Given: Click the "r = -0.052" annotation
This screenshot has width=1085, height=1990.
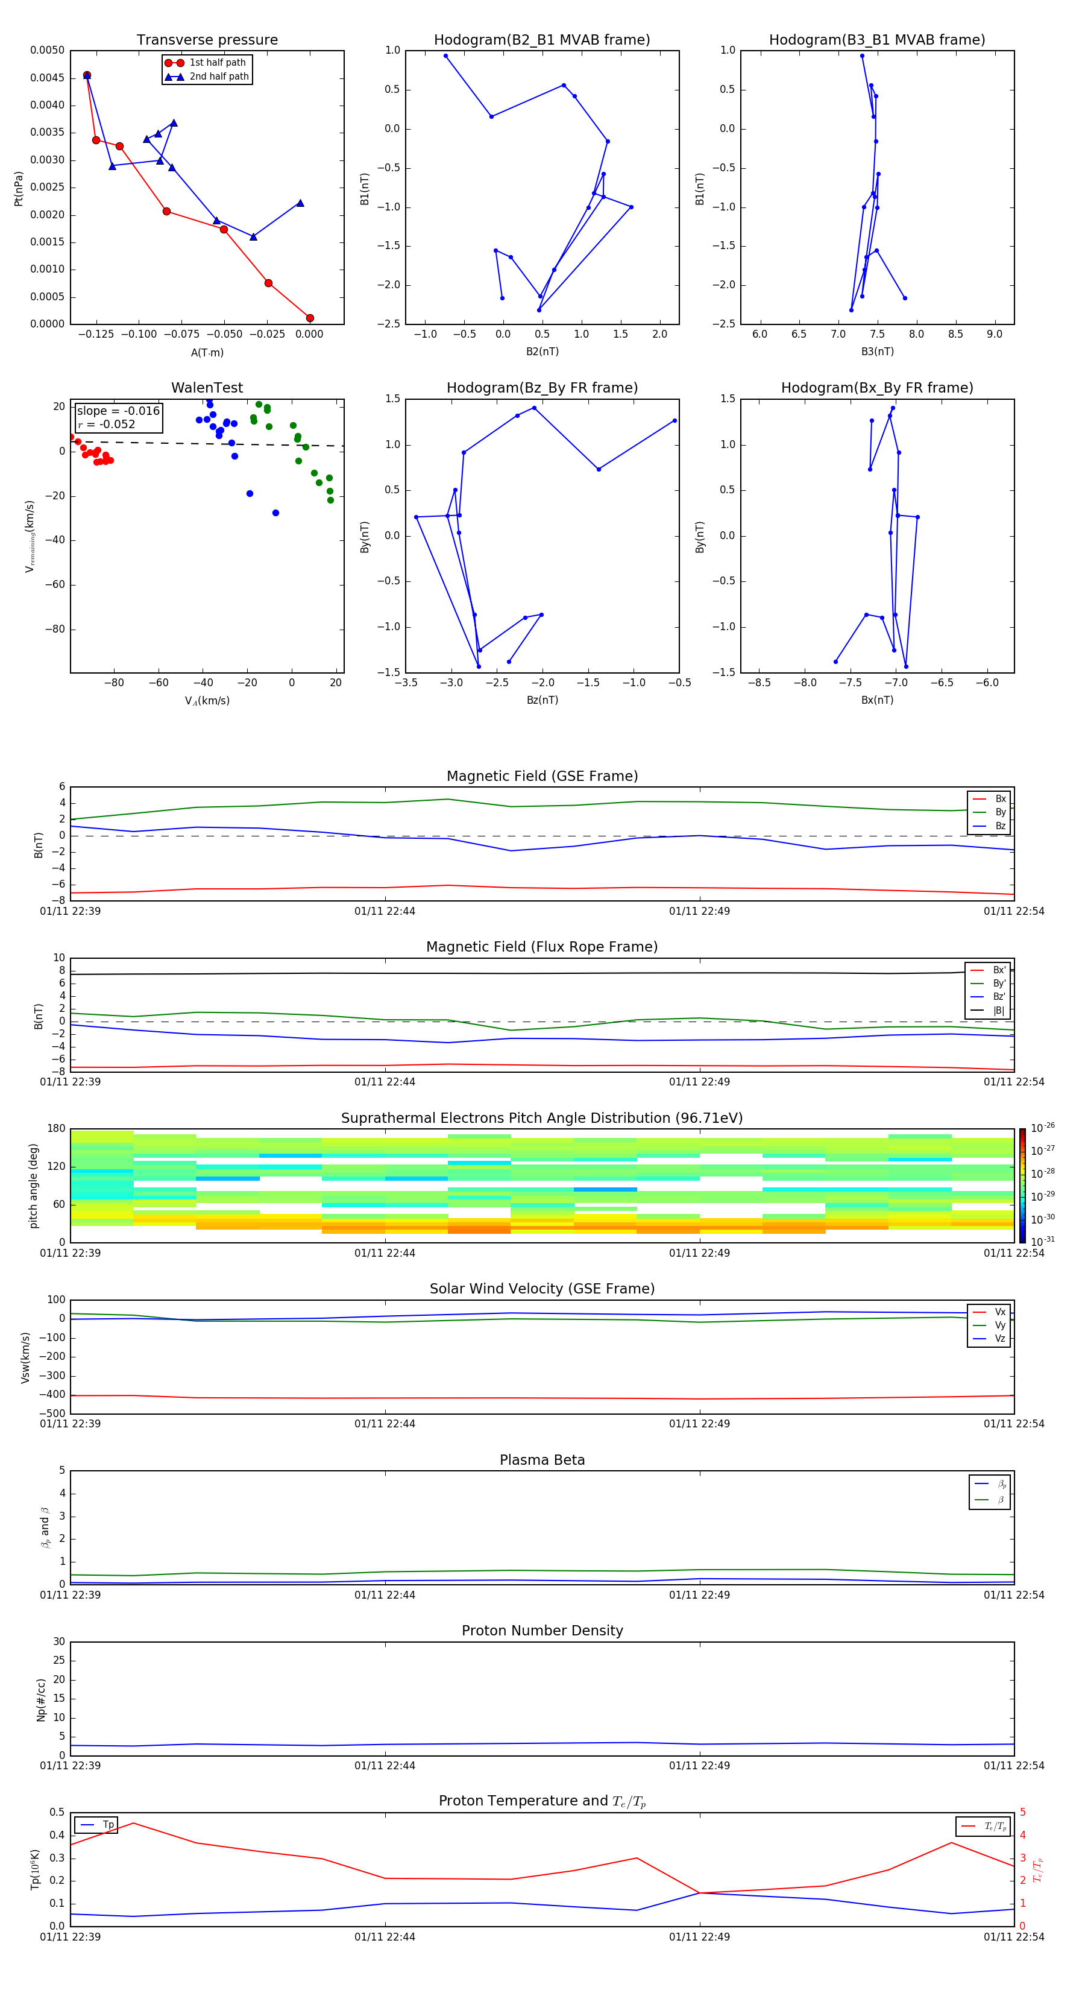Looking at the screenshot, I should click(x=107, y=424).
